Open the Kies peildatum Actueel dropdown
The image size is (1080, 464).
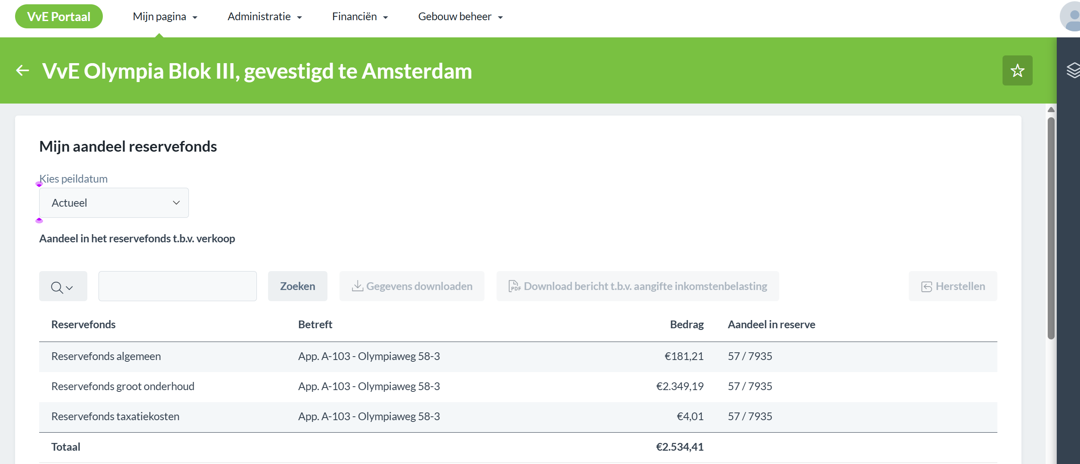tap(114, 203)
